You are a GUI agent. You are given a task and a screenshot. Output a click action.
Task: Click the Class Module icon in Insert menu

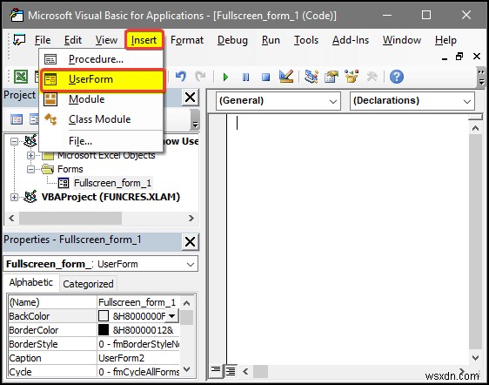pyautogui.click(x=50, y=119)
